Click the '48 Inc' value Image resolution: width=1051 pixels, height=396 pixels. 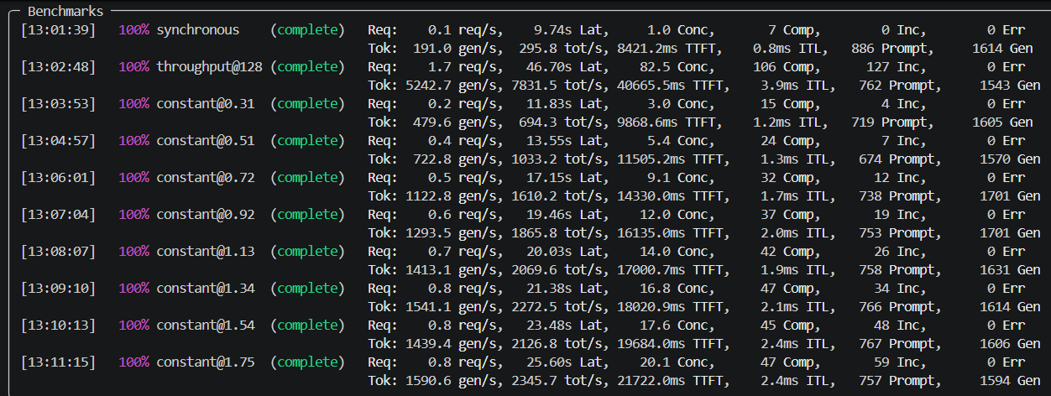pyautogui.click(x=898, y=326)
